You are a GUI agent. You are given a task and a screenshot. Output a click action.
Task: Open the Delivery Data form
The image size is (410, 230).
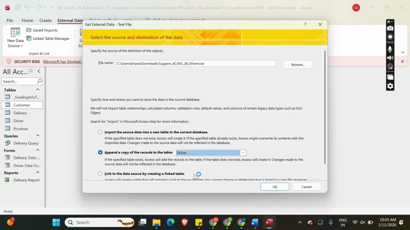tap(22, 157)
